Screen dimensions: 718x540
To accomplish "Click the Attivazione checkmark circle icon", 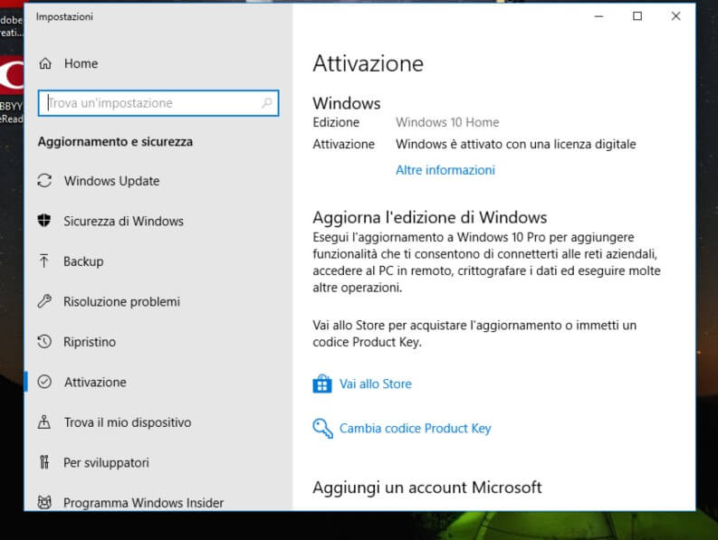I will [x=44, y=382].
